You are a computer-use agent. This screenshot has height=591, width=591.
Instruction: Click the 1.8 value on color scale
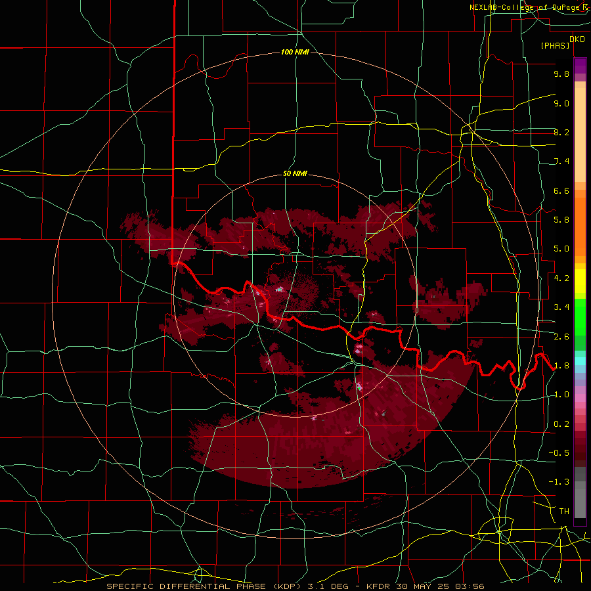point(561,366)
